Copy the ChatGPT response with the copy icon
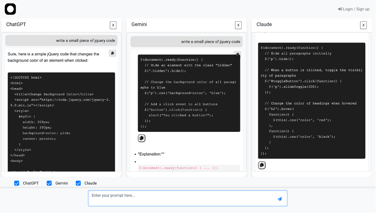This screenshot has height=213, width=376. click(x=112, y=53)
